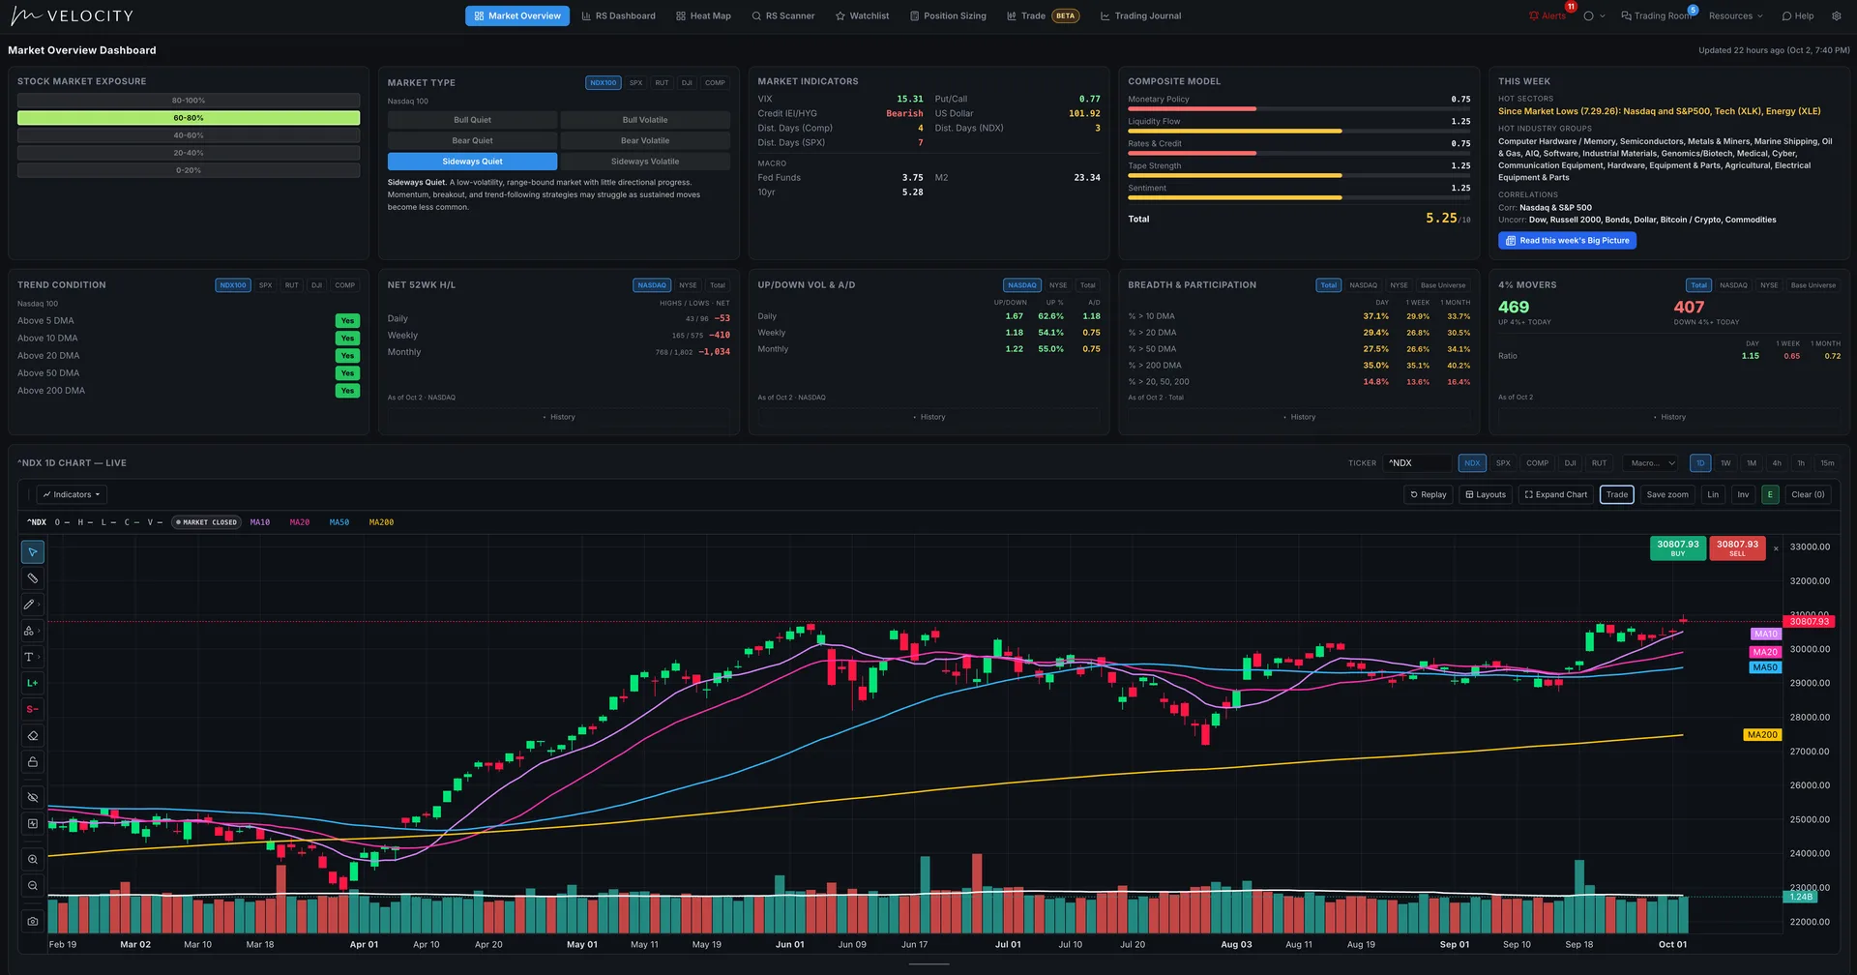This screenshot has width=1857, height=975.
Task: Open the Market Overview tab
Action: [517, 15]
